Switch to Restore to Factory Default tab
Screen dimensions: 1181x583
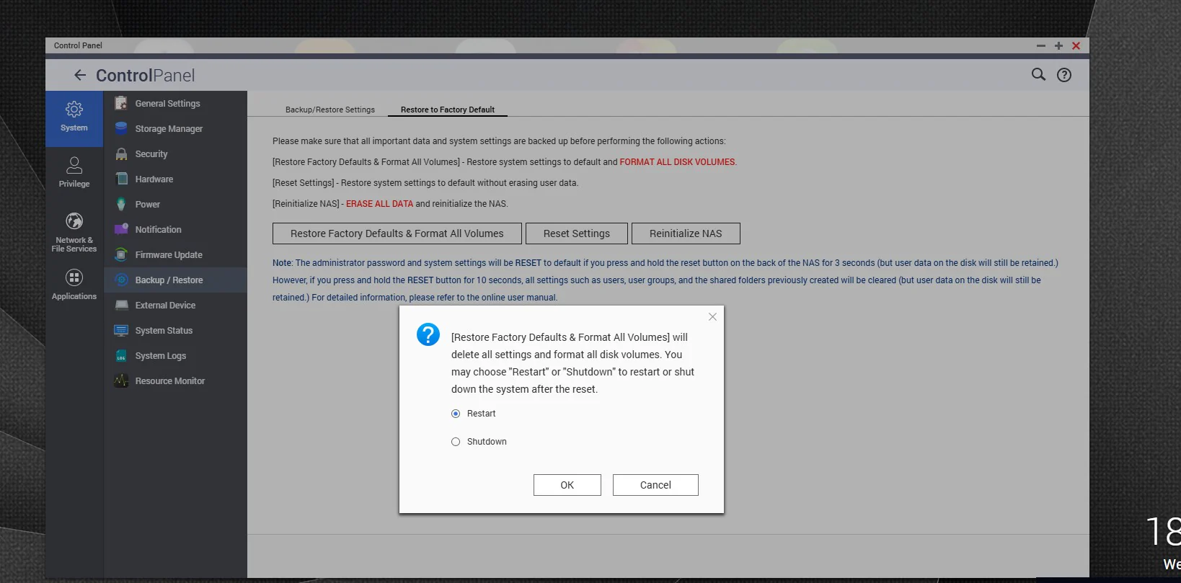coord(448,110)
